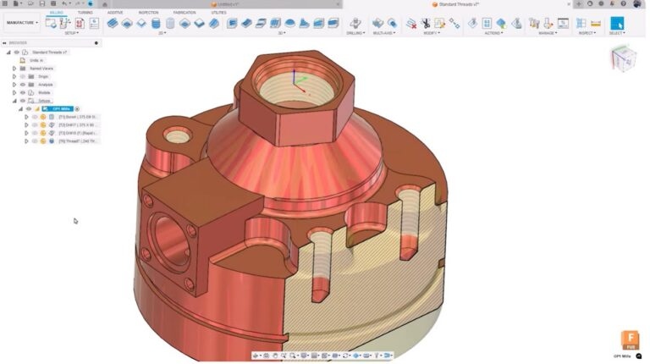Viewport: 650px width, 364px height.
Task: Click the New Setup icon in toolbar
Action: click(52, 23)
